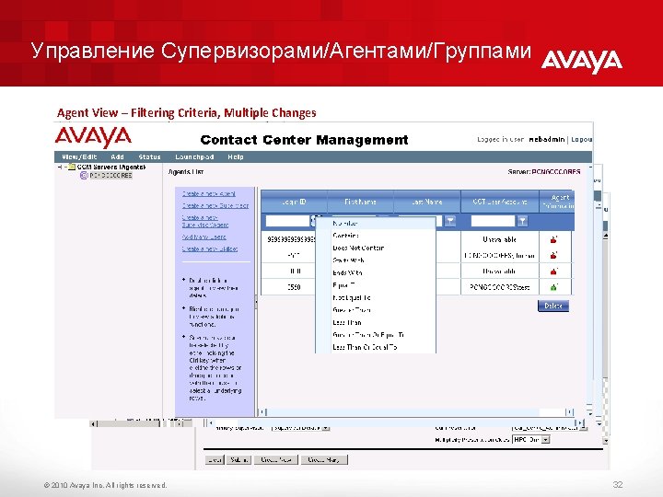The image size is (663, 497).
Task: Click the Create a new skillset link
Action: coord(210,248)
